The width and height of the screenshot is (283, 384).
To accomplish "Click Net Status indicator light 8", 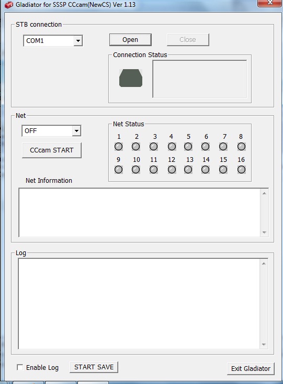I will point(242,147).
